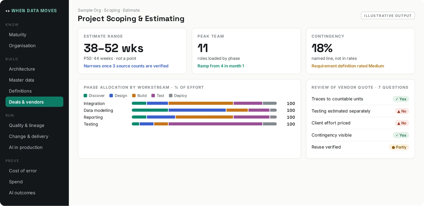Click 'Narrows once 3 source counts are verified'

point(126,66)
